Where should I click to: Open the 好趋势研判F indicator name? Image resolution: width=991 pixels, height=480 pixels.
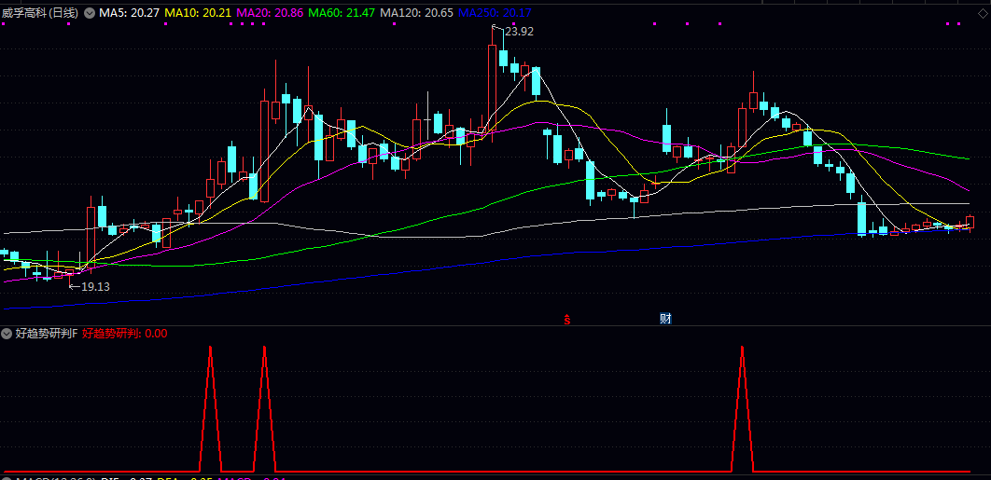point(47,333)
